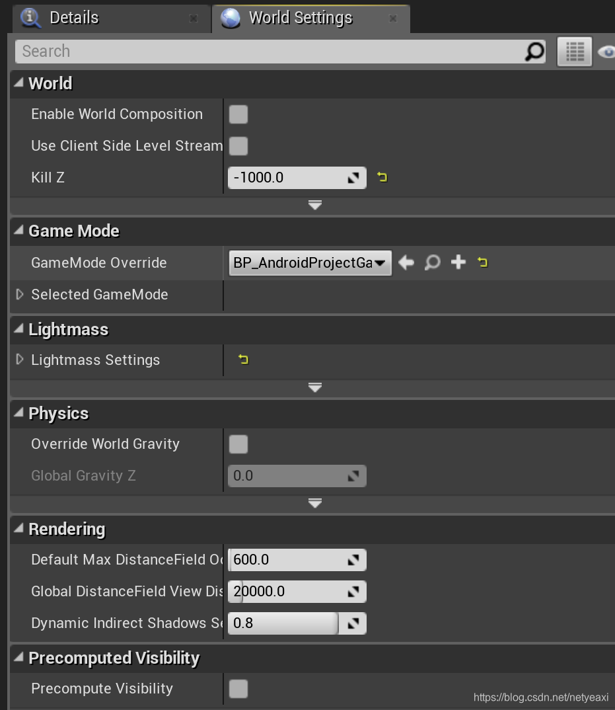The image size is (615, 710).
Task: Collapse the World section
Action: pyautogui.click(x=18, y=83)
